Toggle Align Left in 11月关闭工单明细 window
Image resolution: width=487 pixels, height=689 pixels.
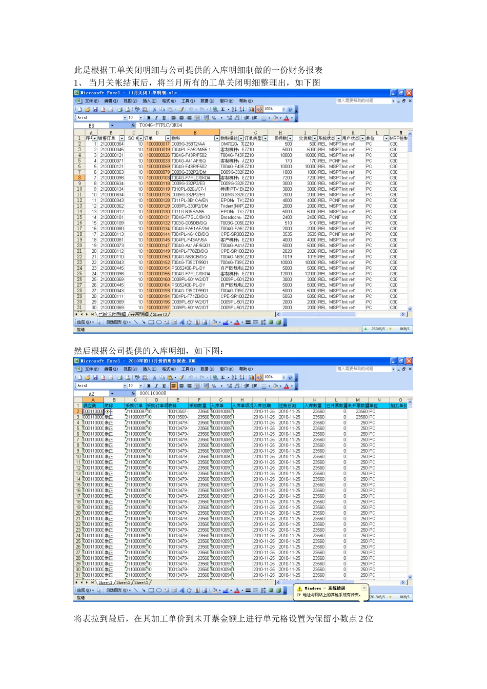174,118
